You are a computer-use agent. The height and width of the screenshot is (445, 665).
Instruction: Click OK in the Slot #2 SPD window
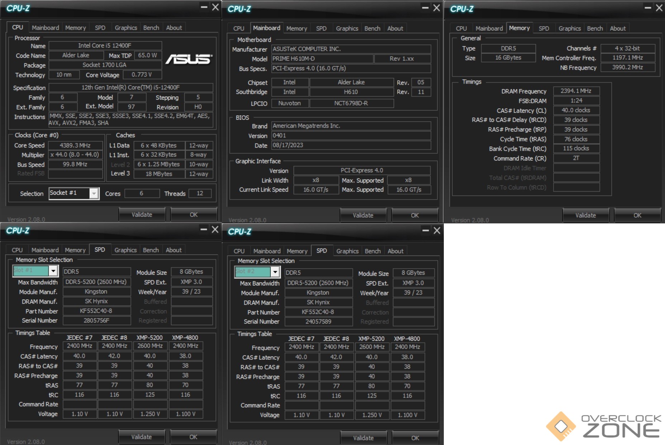[415, 438]
